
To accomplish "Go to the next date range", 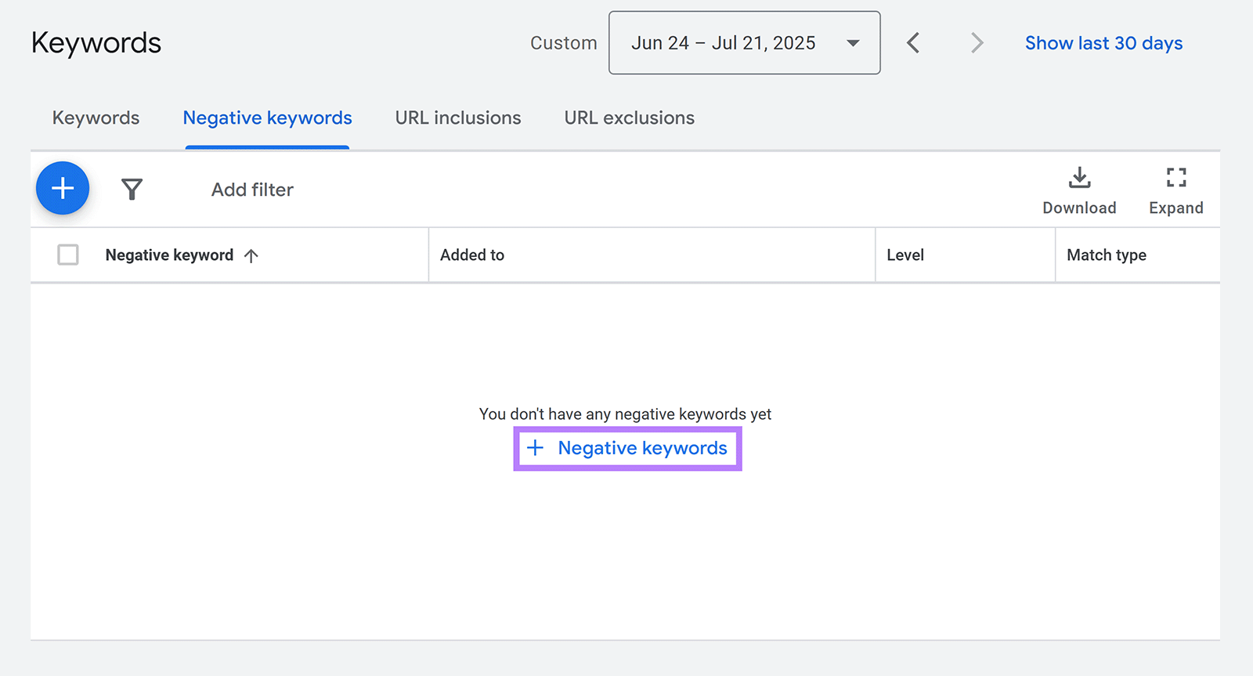I will [x=976, y=43].
